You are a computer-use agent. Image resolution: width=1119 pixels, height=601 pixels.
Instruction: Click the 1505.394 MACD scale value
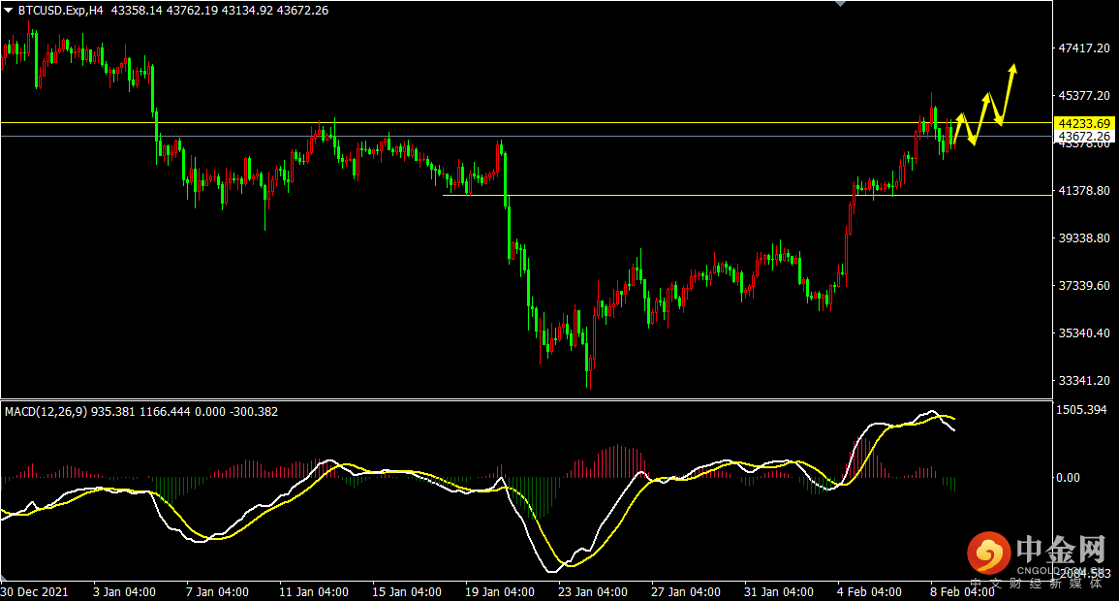pyautogui.click(x=1080, y=410)
